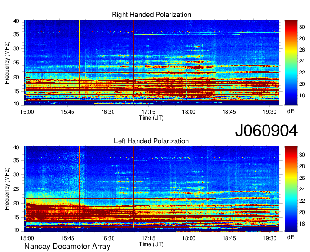
Task: Click the "Right Handed Polarization" plot title
Action: pos(151,15)
